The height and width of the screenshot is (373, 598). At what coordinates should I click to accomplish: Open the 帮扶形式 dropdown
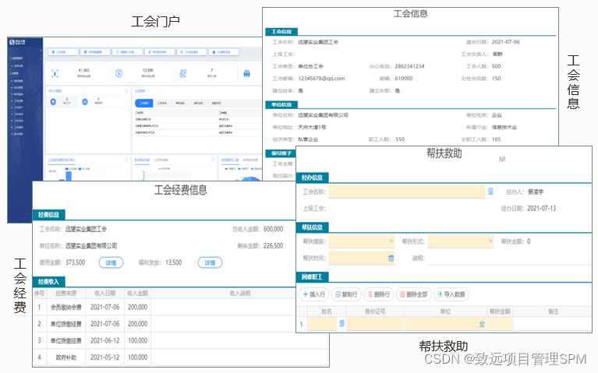click(461, 241)
